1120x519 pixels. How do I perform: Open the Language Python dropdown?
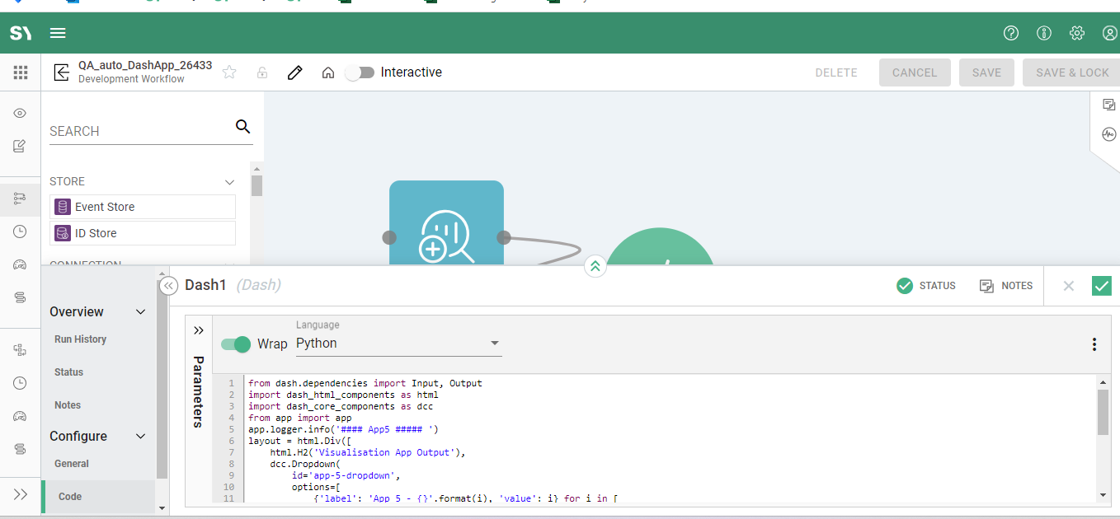398,344
